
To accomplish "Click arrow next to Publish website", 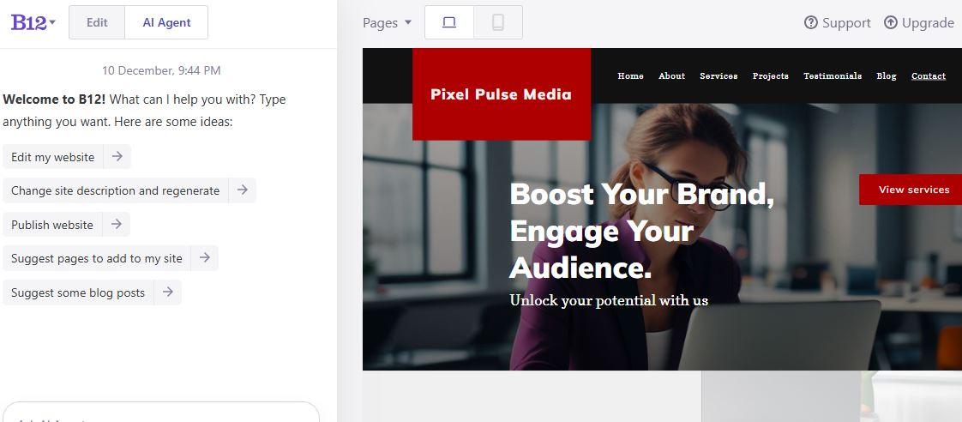I will (117, 225).
